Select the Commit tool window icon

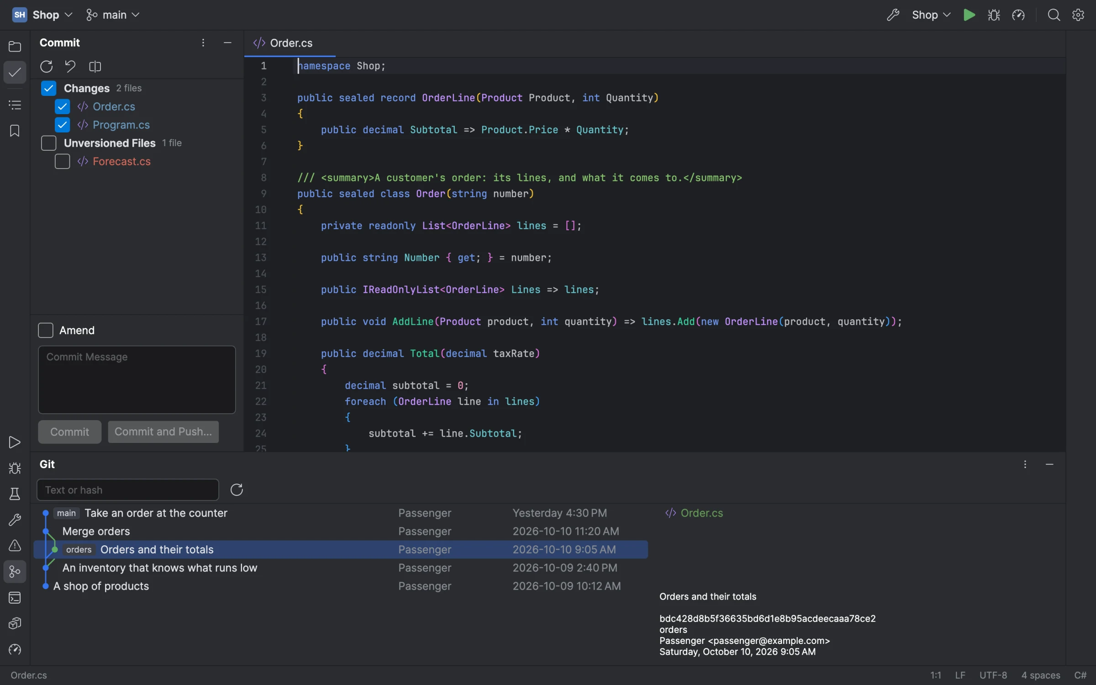15,72
